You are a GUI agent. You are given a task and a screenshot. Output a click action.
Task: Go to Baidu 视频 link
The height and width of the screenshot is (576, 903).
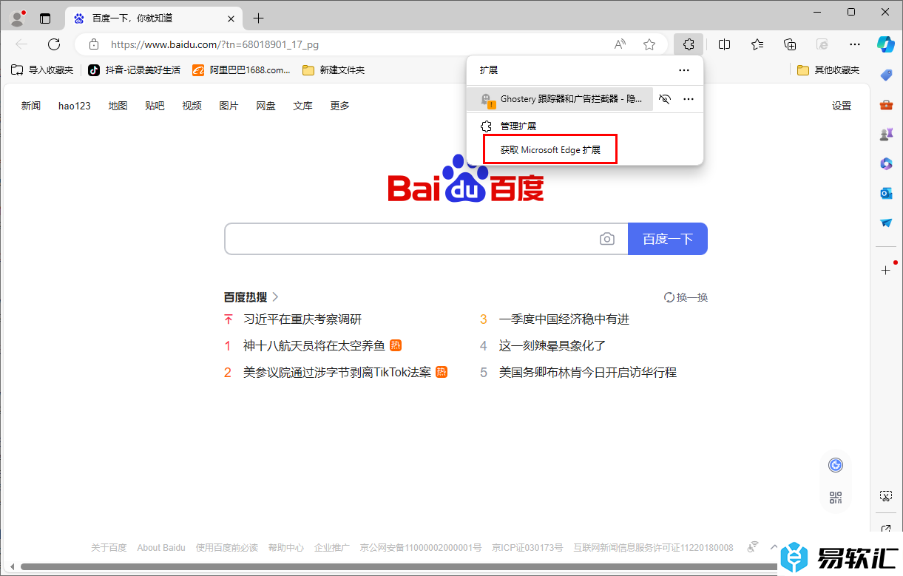192,106
